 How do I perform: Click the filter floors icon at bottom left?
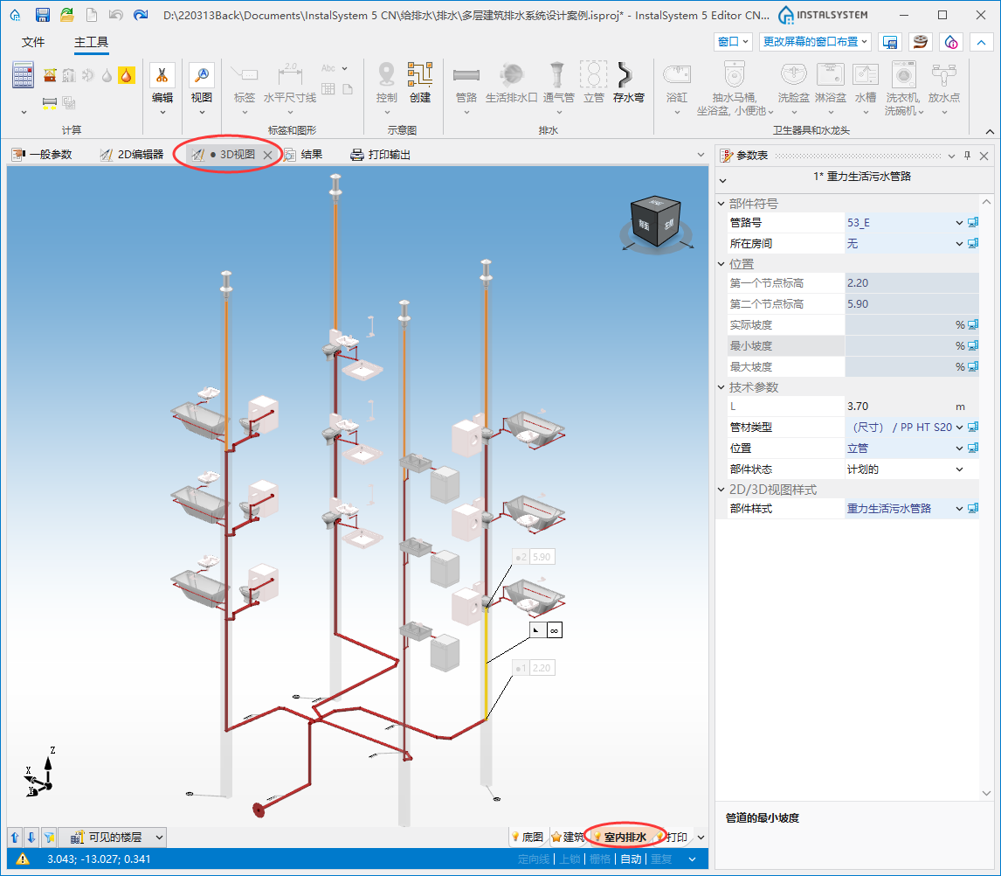click(49, 837)
